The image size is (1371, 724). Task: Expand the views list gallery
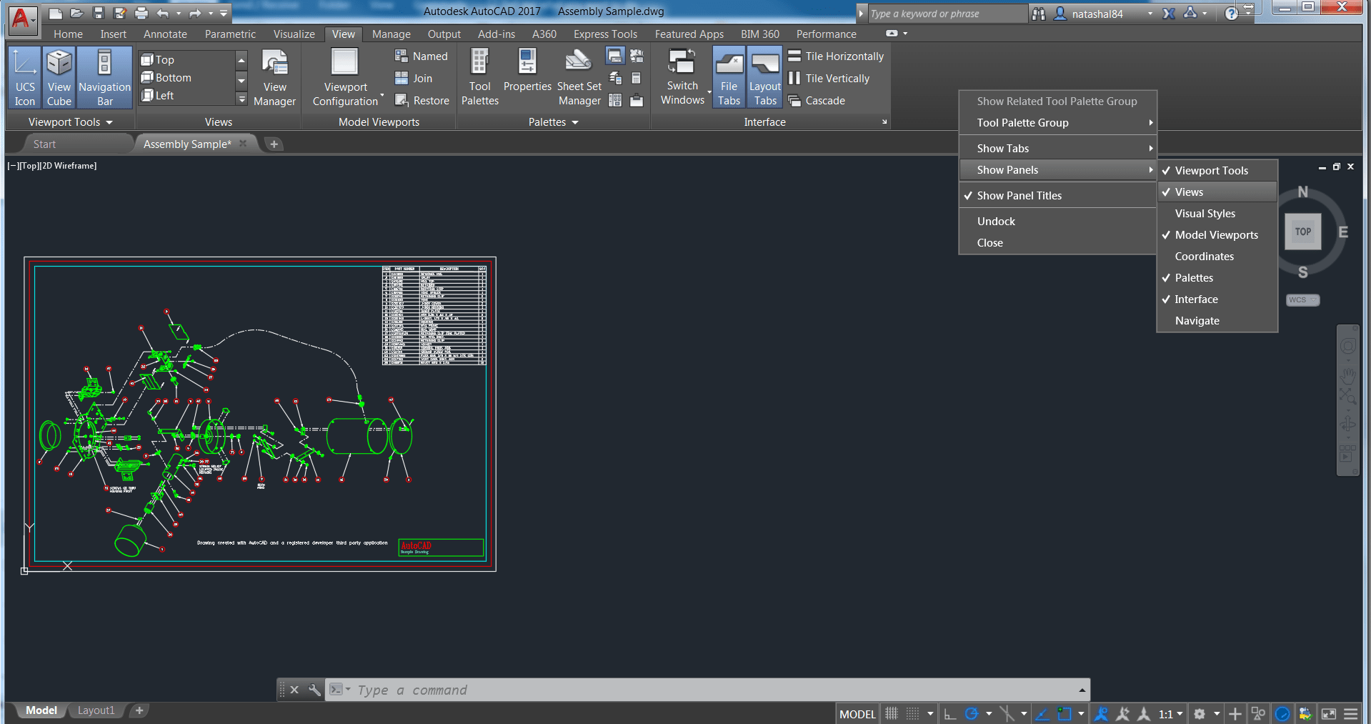(x=241, y=99)
